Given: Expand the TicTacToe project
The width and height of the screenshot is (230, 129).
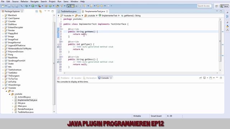Looking at the screenshot, I should pyautogui.click(x=3, y=79).
